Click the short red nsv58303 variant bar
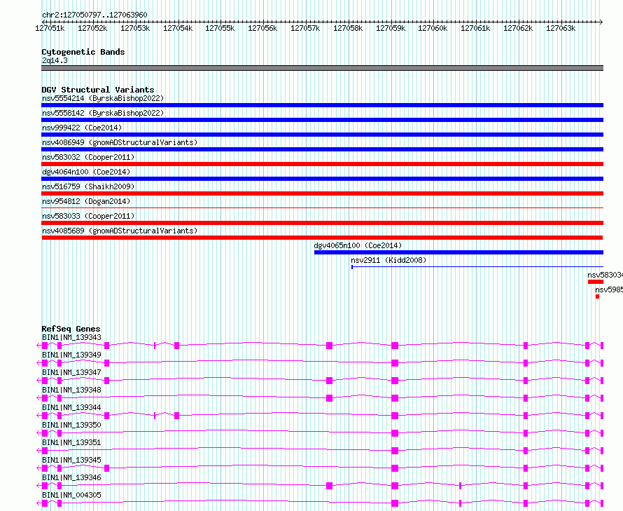The height and width of the screenshot is (511, 623). coord(596,282)
